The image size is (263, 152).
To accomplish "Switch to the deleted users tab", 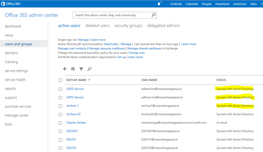I will click(x=97, y=25).
